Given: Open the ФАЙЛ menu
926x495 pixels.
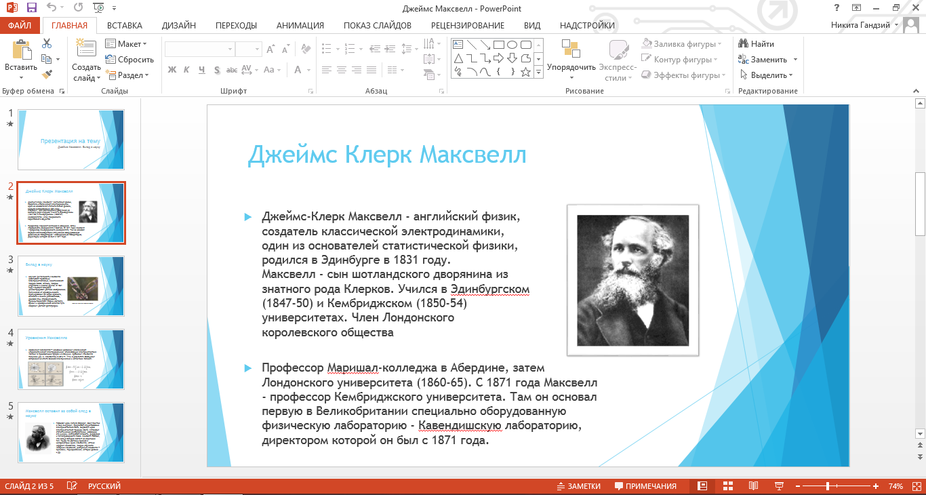Looking at the screenshot, I should 20,26.
